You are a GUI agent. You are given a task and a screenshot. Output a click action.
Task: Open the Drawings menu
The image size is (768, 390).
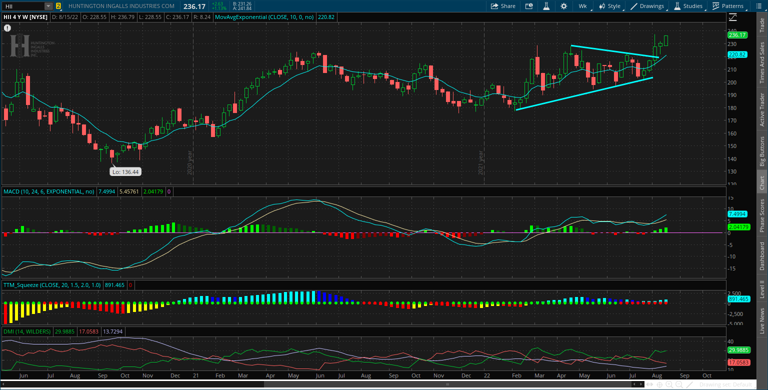click(x=647, y=6)
